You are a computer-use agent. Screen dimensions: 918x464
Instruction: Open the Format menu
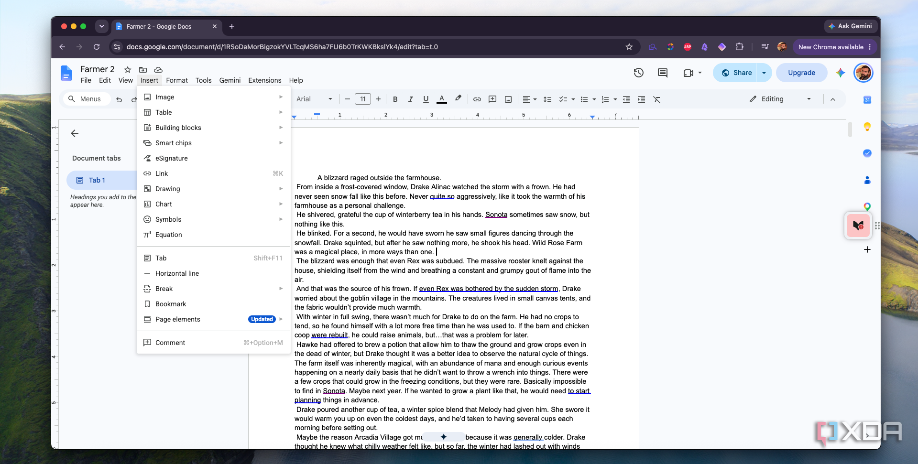tap(177, 80)
